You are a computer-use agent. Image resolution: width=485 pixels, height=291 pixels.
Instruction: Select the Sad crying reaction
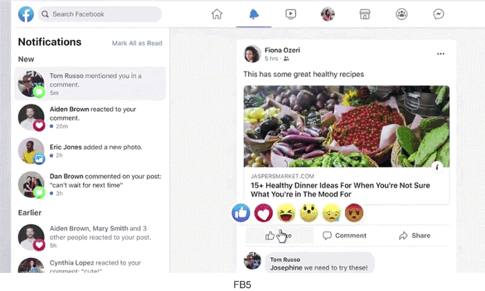coord(331,213)
